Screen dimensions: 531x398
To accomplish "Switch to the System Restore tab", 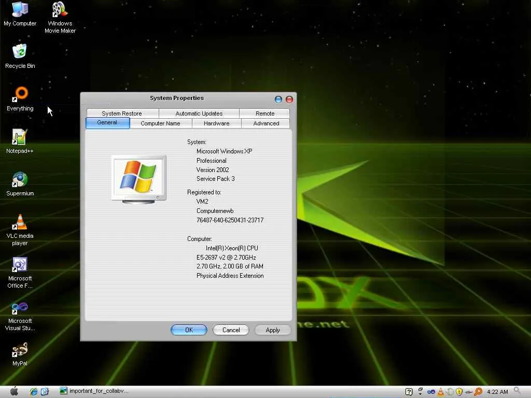I will 122,113.
